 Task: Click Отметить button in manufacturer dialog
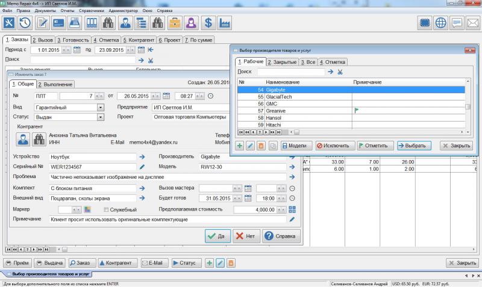(375, 146)
